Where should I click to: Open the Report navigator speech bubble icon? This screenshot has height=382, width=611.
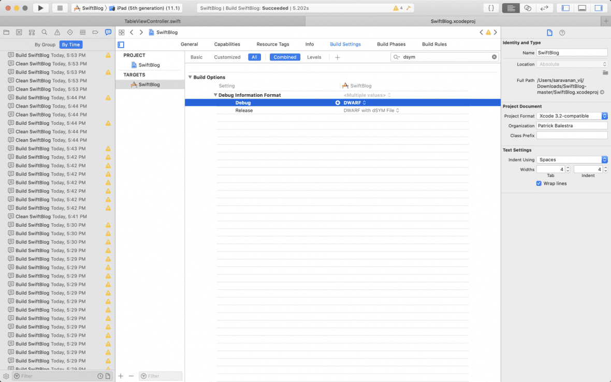(108, 32)
